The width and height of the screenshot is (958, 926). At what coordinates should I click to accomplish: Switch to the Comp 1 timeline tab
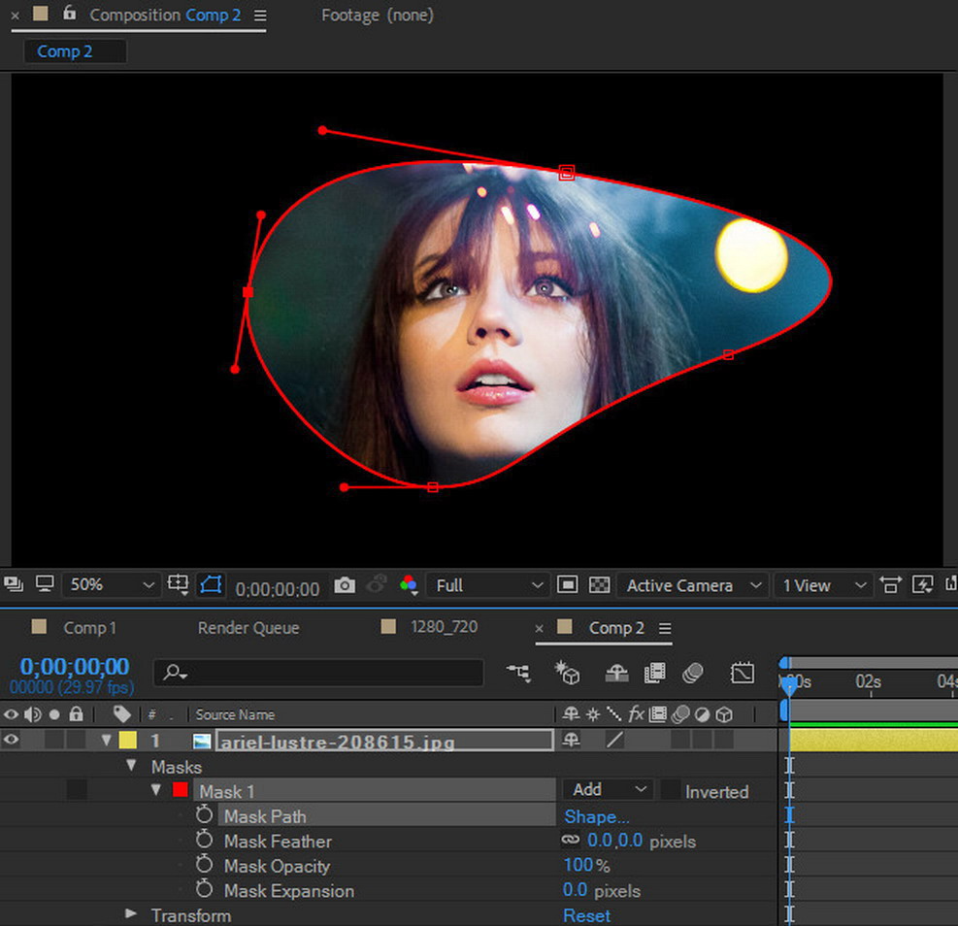(89, 628)
